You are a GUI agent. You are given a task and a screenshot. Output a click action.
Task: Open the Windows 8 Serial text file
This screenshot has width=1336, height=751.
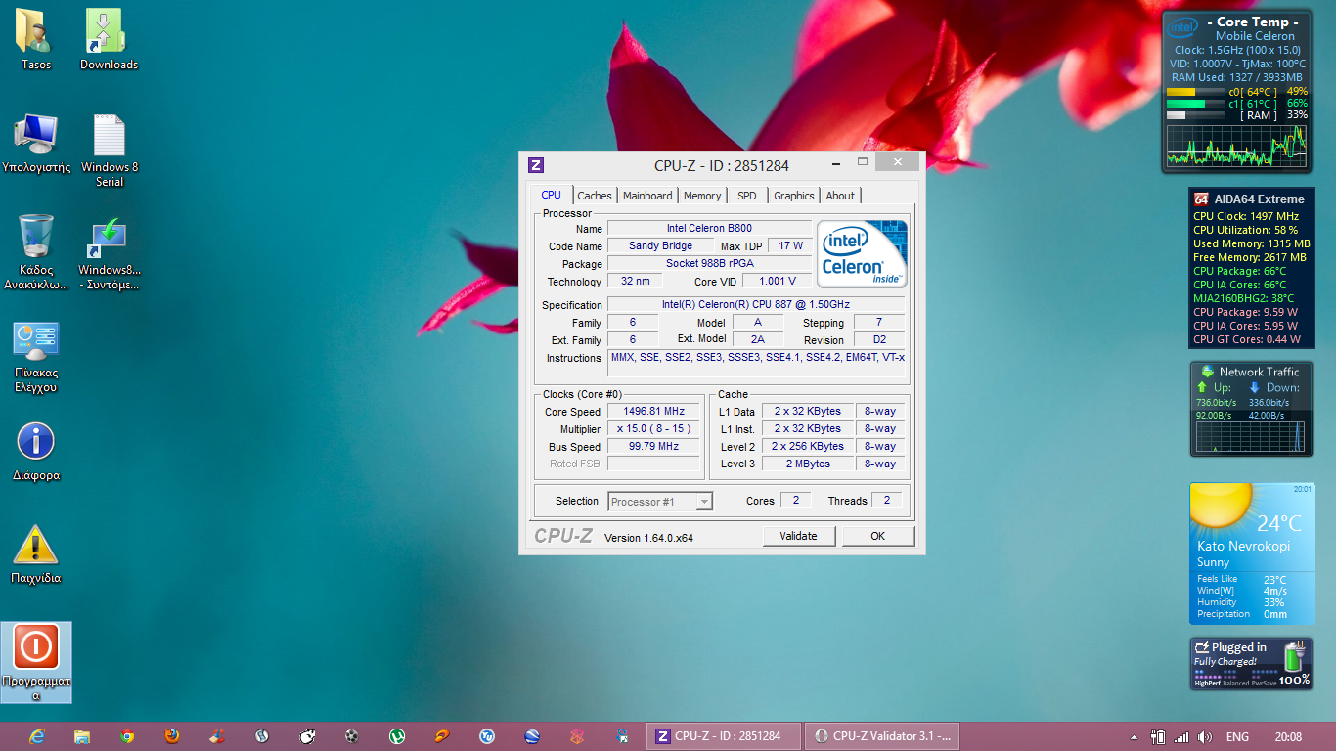point(109,151)
